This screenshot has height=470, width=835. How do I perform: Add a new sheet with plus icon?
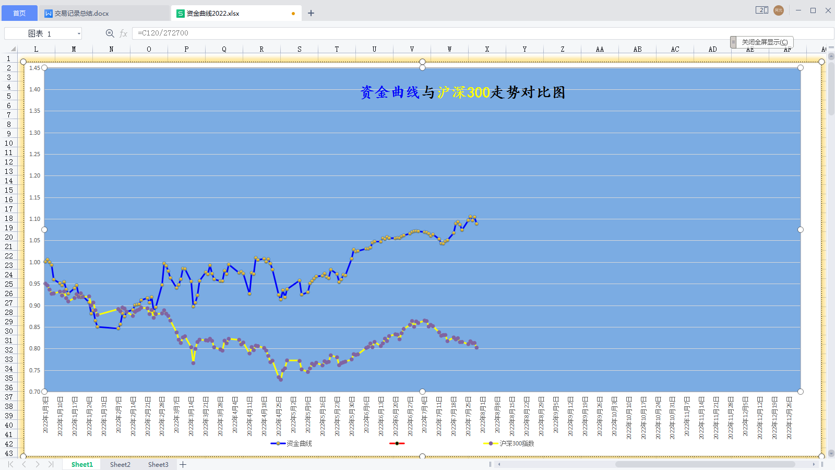[183, 464]
